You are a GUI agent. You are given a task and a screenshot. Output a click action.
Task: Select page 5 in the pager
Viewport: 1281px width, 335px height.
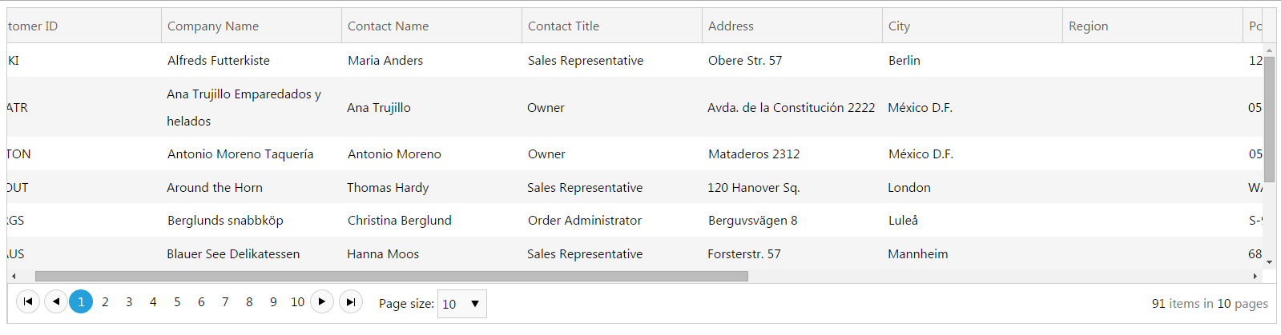coord(177,301)
